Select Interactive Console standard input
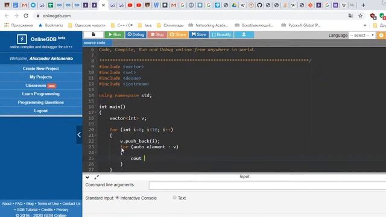The height and width of the screenshot is (217, 386). pyautogui.click(x=118, y=198)
